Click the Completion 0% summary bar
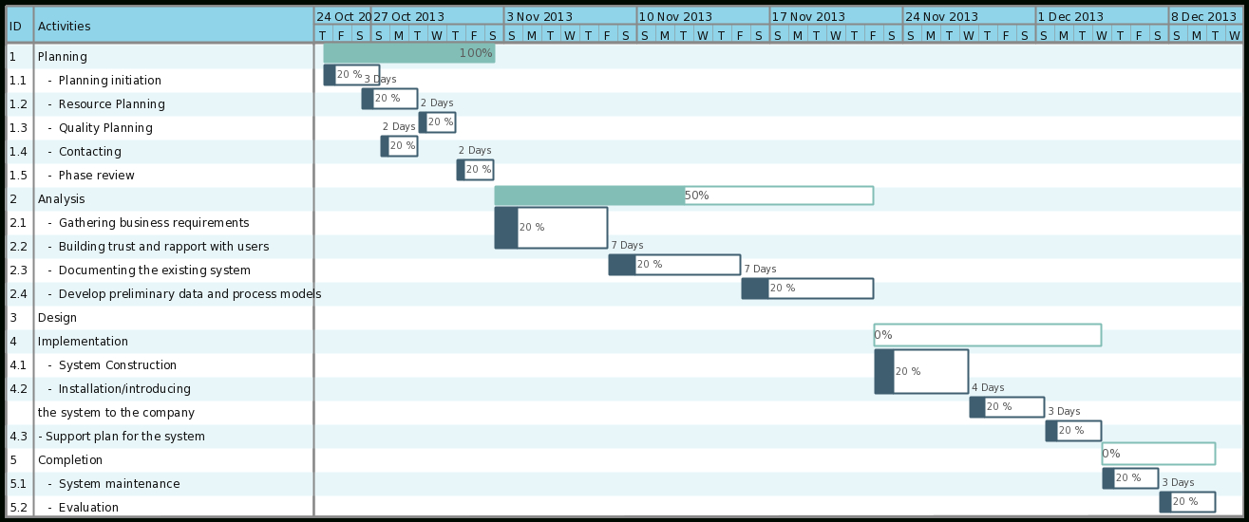This screenshot has height=522, width=1249. pos(1159,454)
